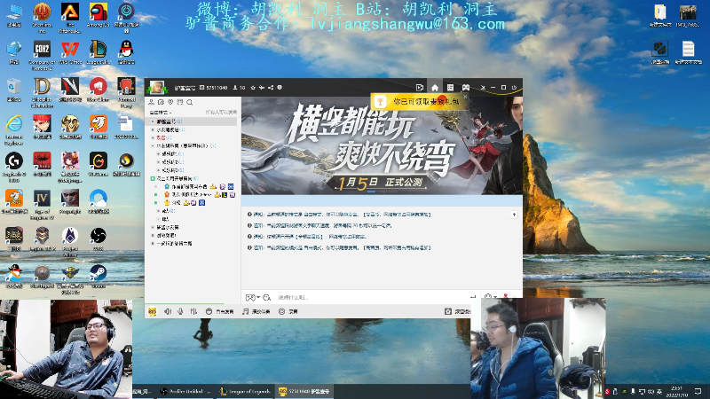710x399 pixels.
Task: Click the search magnifier above channel list
Action: 190,102
